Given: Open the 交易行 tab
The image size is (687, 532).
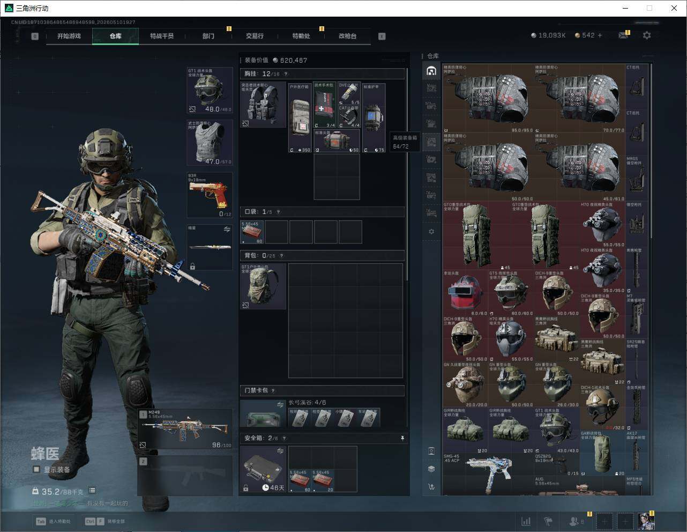Looking at the screenshot, I should tap(255, 36).
